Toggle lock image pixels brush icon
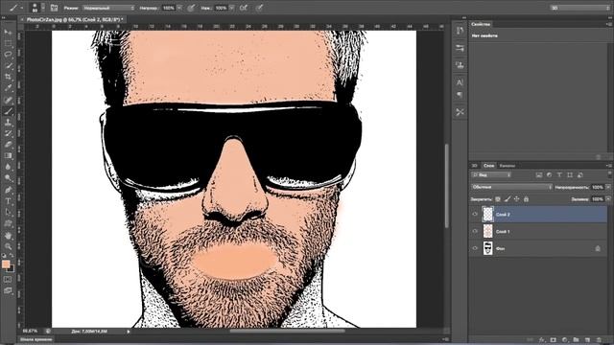Screen dimensions: 614x345 pyautogui.click(x=508, y=199)
